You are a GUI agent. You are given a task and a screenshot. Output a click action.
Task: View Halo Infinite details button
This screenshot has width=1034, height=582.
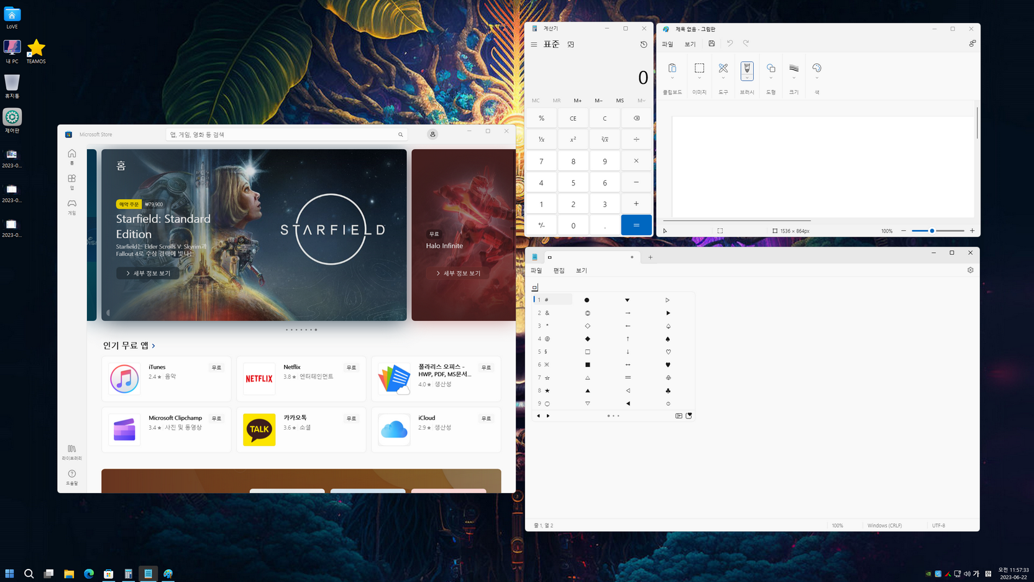tap(458, 273)
